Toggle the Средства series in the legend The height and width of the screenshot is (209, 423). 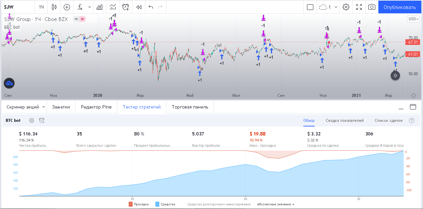pyautogui.click(x=165, y=204)
